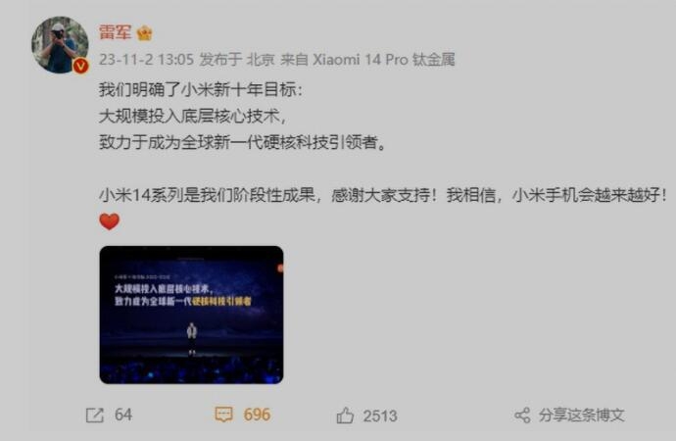Screen dimensions: 676x441
Task: Open the 23-11-2 13:05 timestamp link
Action: pos(146,59)
